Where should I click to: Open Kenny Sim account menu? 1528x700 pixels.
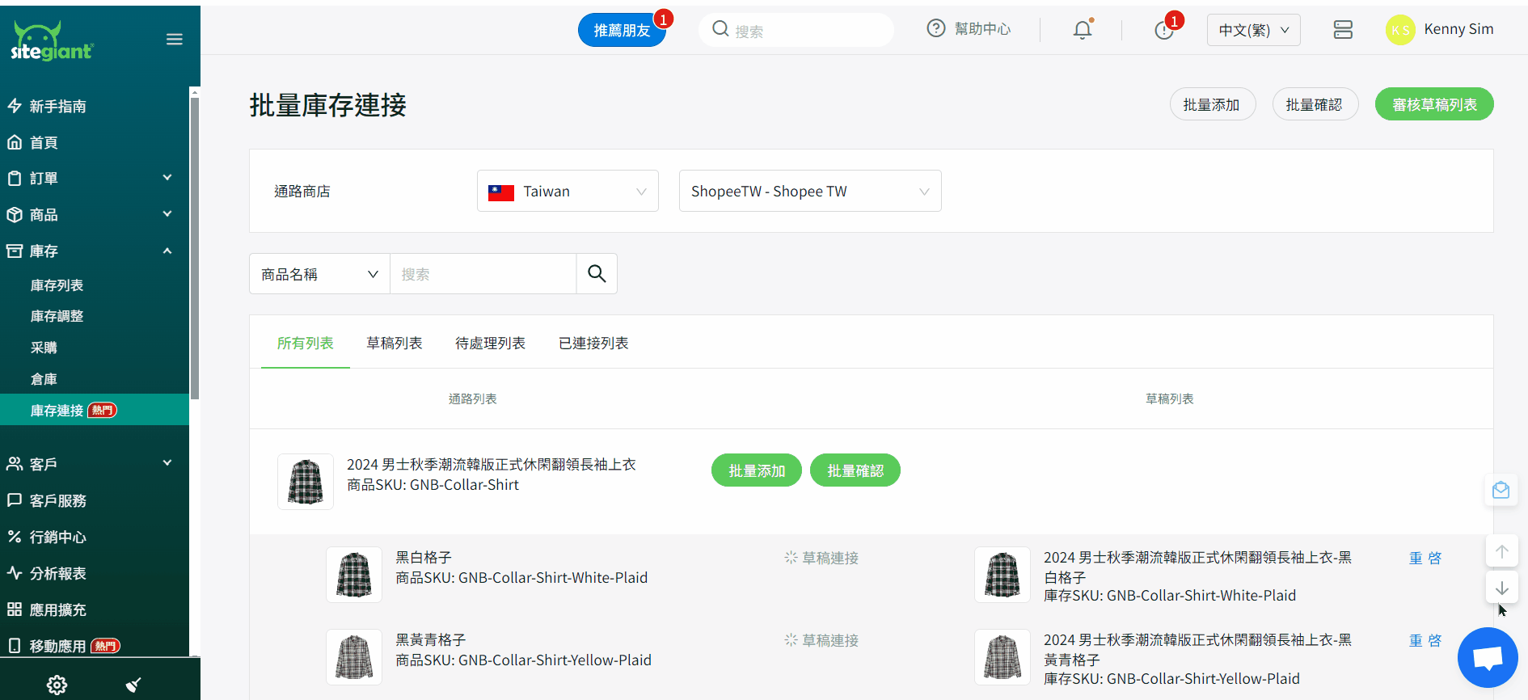tap(1458, 29)
